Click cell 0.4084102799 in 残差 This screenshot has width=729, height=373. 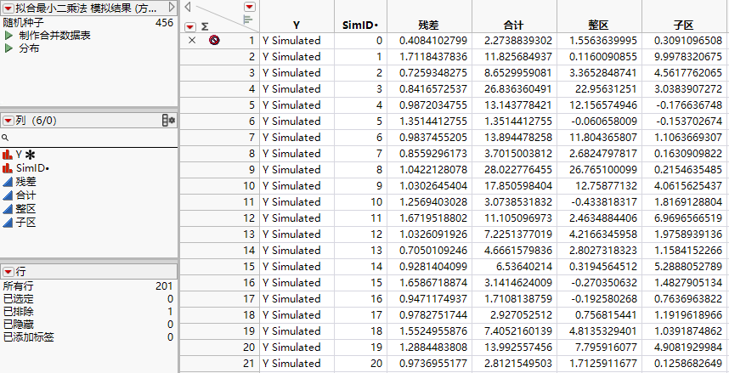tap(429, 41)
